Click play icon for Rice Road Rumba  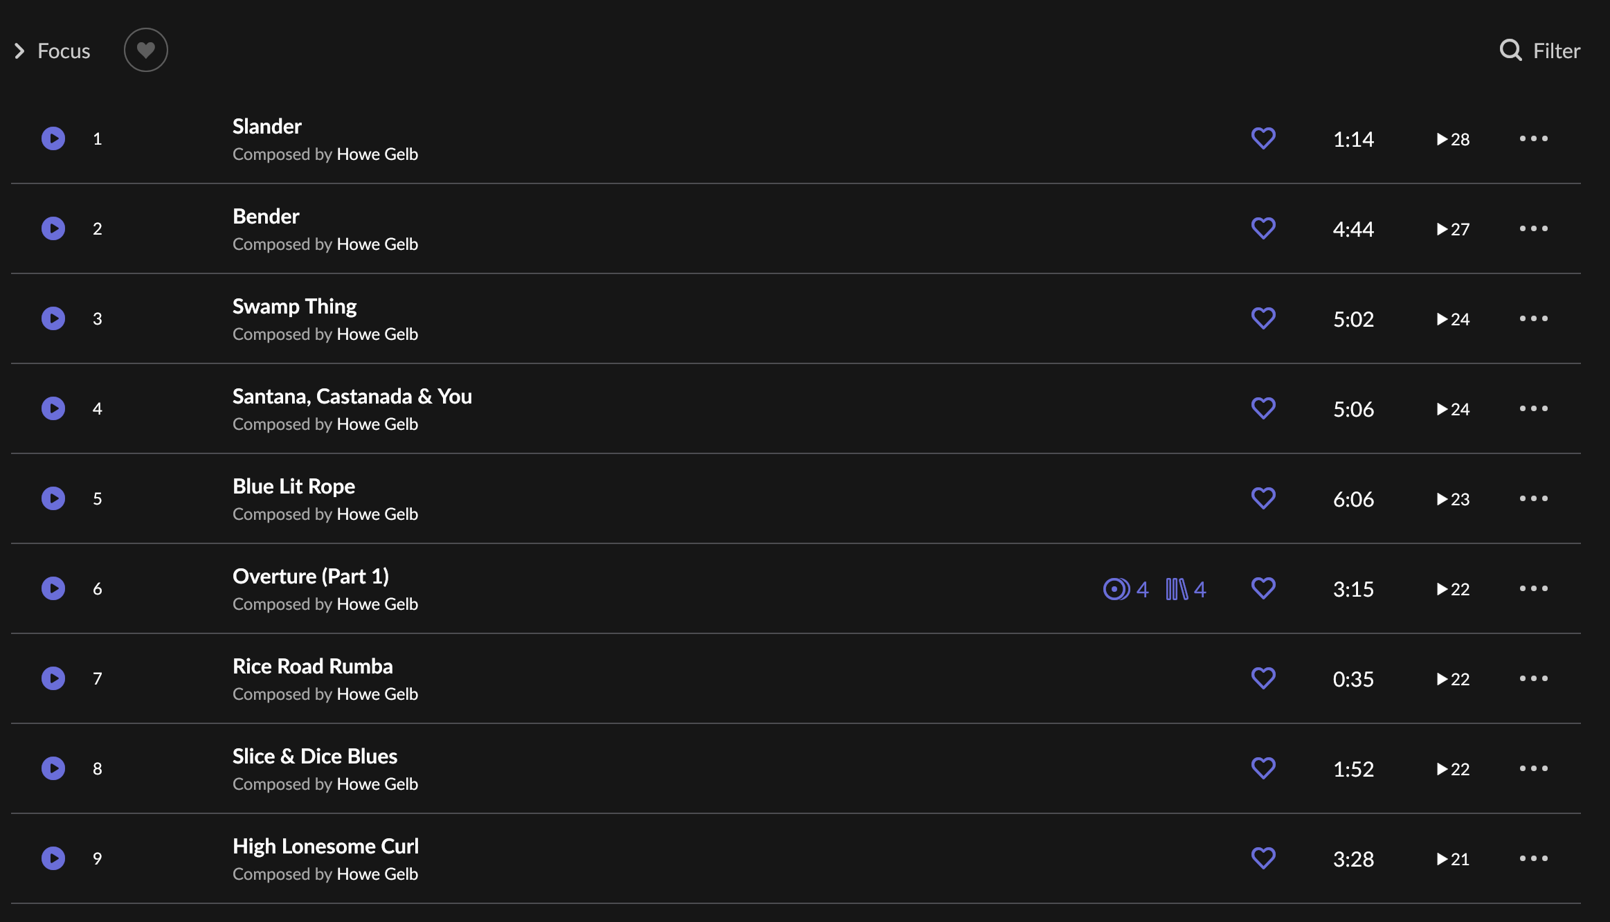tap(53, 678)
